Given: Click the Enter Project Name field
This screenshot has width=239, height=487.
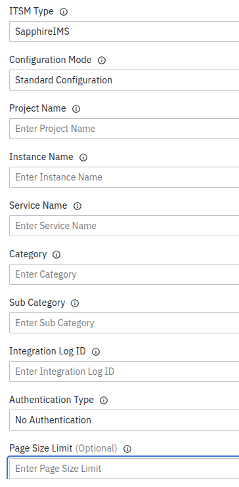Looking at the screenshot, I should click(x=124, y=129).
